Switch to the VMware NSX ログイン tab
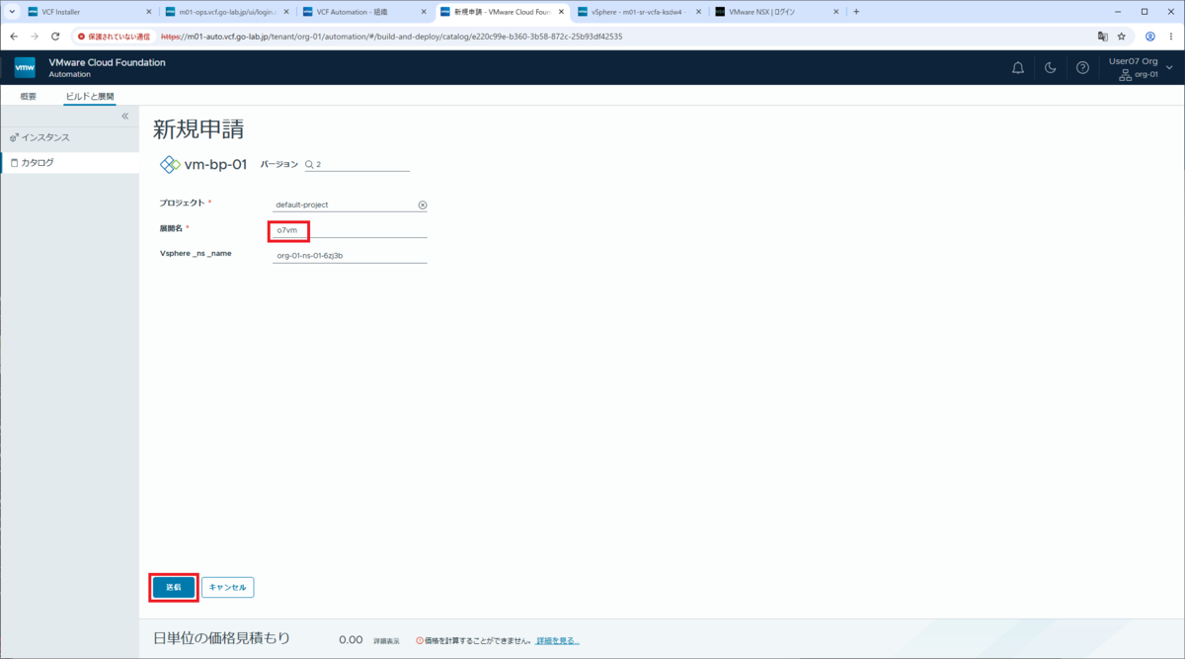This screenshot has width=1185, height=659. [775, 12]
